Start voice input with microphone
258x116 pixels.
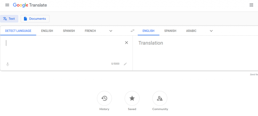(8, 64)
